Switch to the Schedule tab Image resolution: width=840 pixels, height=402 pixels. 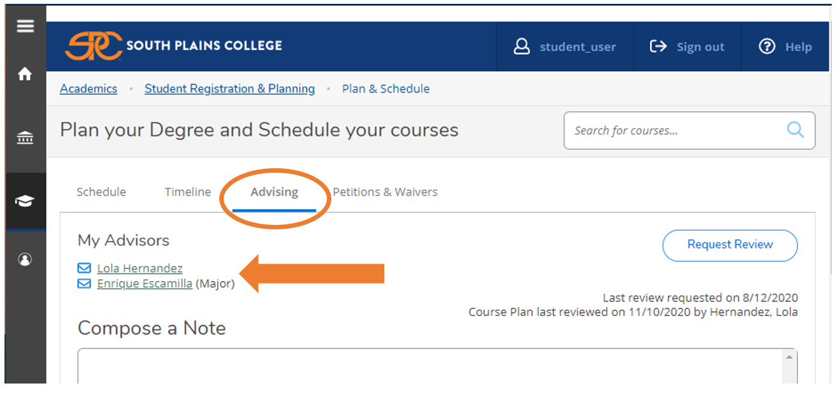(101, 192)
